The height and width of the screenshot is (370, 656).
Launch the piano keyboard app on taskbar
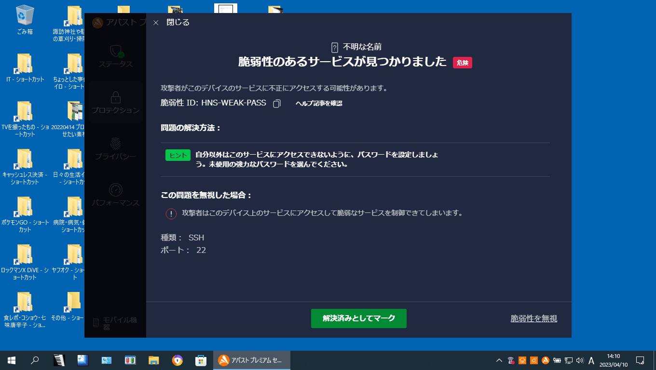click(59, 360)
